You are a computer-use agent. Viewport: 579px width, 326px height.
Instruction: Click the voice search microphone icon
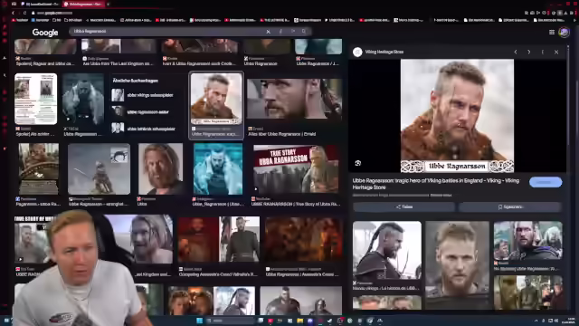coord(280,32)
